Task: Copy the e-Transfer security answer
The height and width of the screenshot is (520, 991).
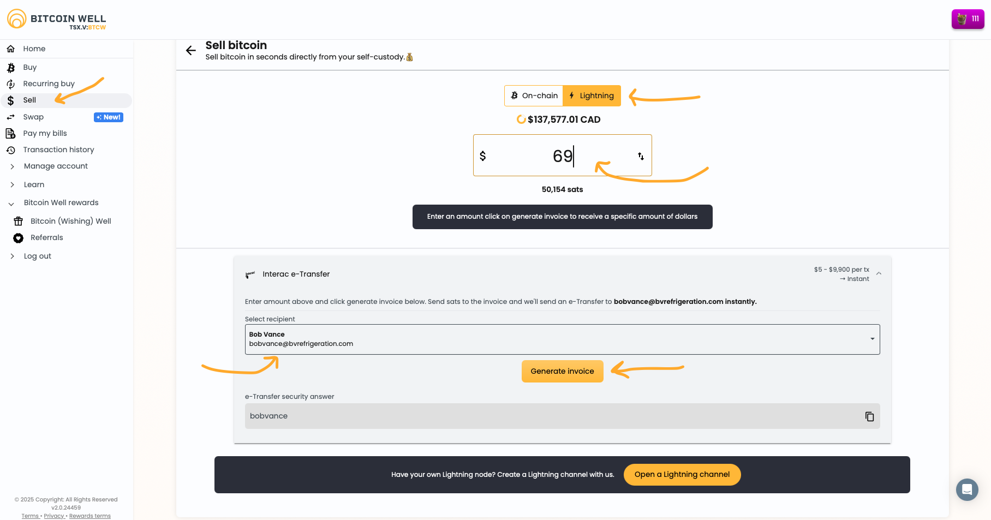Action: click(x=869, y=416)
